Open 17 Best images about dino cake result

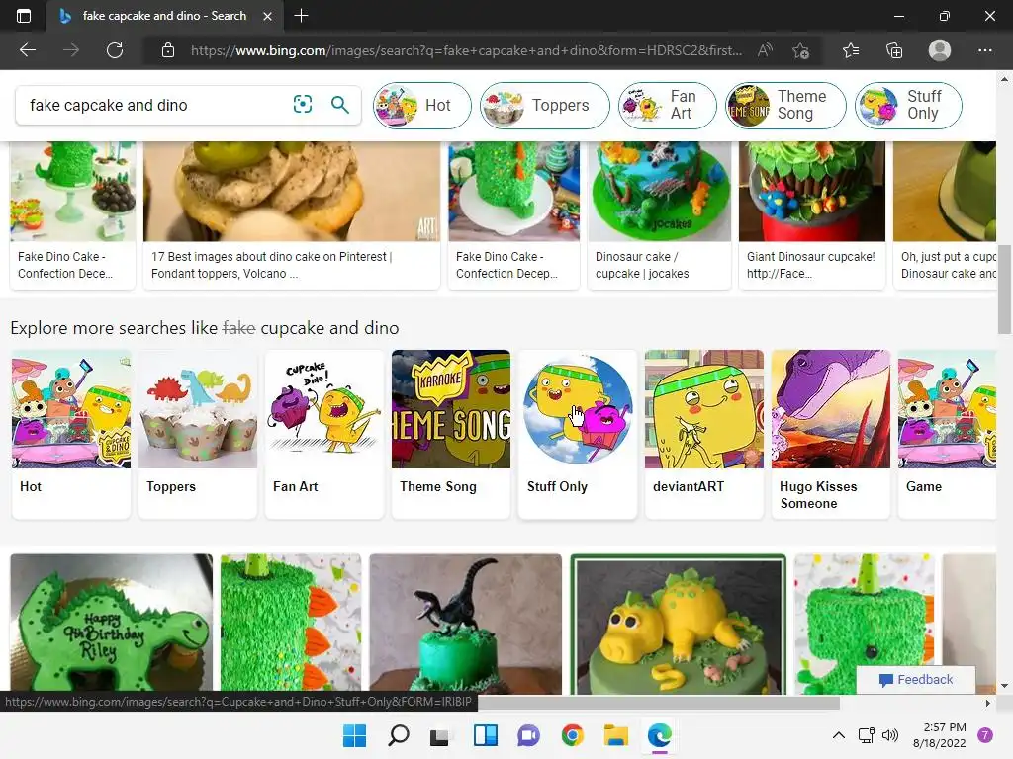click(292, 214)
